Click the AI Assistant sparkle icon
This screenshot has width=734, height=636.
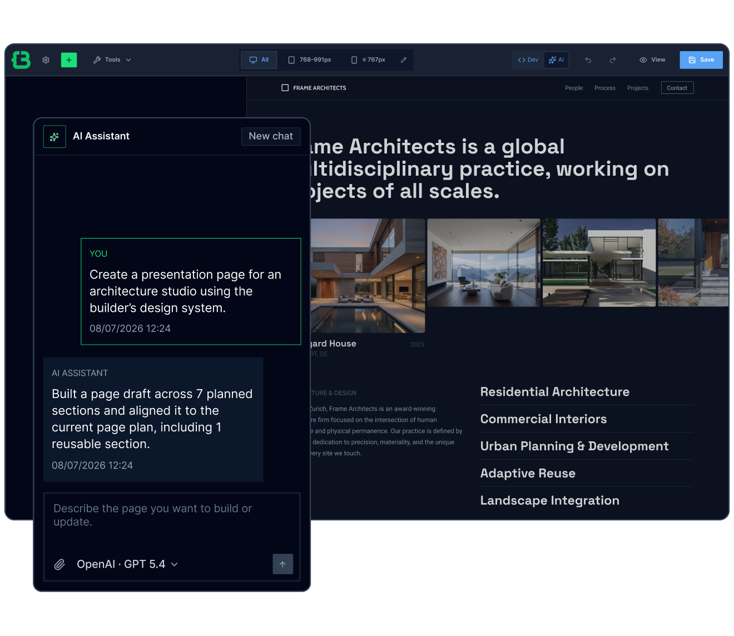pos(54,136)
